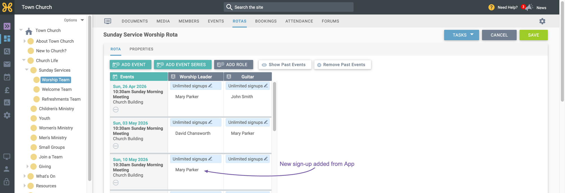
Task: Open the bar chart reports icon
Action: tap(7, 102)
